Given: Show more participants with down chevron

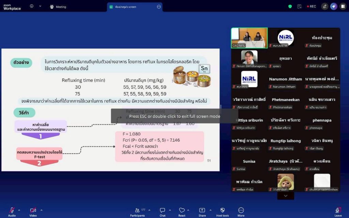Looking at the screenshot, I should (286, 196).
